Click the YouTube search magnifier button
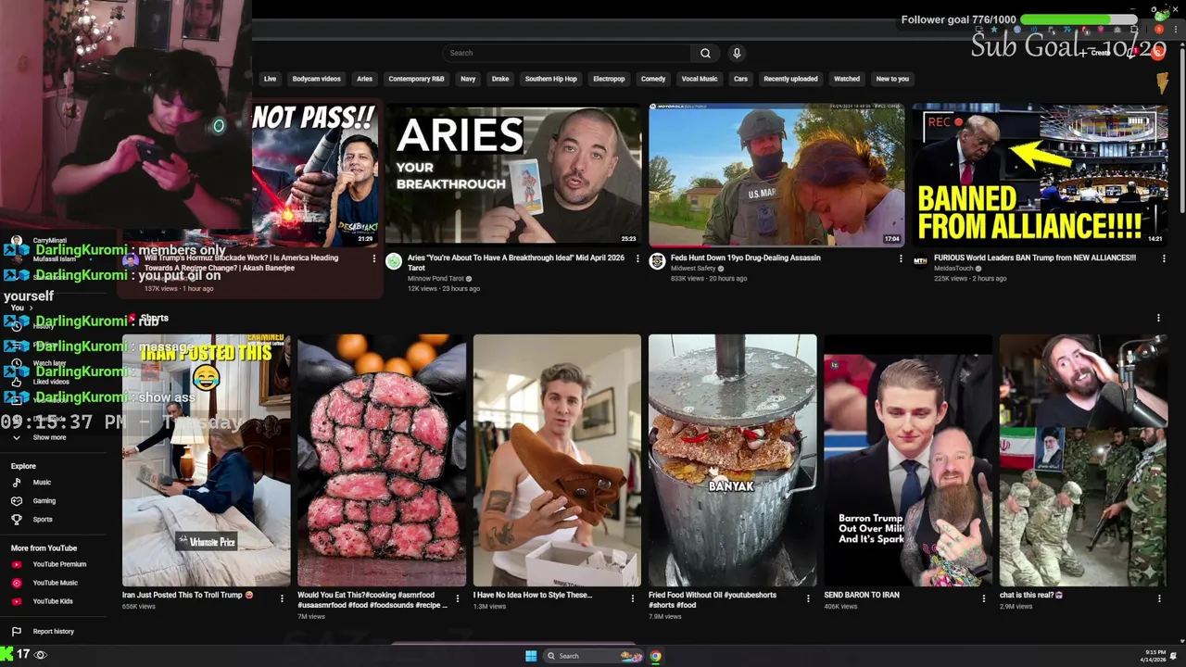Viewport: 1186px width, 667px height. point(705,53)
